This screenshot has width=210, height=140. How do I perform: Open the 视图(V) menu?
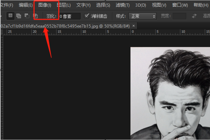[159, 5]
